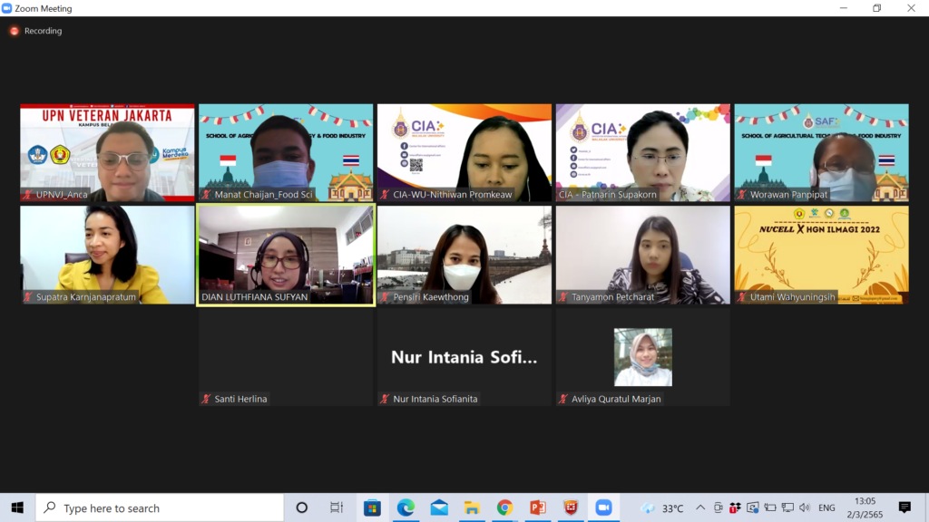929x522 pixels.
Task: Select DIAN LUTHFIANA SUFYAN's video tile
Action: click(x=286, y=255)
